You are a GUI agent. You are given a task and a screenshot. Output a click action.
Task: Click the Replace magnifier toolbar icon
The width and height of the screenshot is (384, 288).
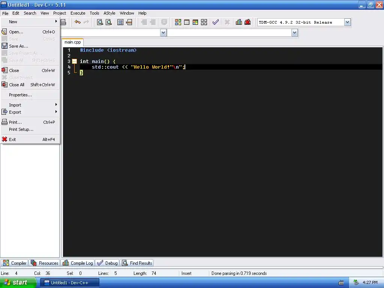coord(108,22)
